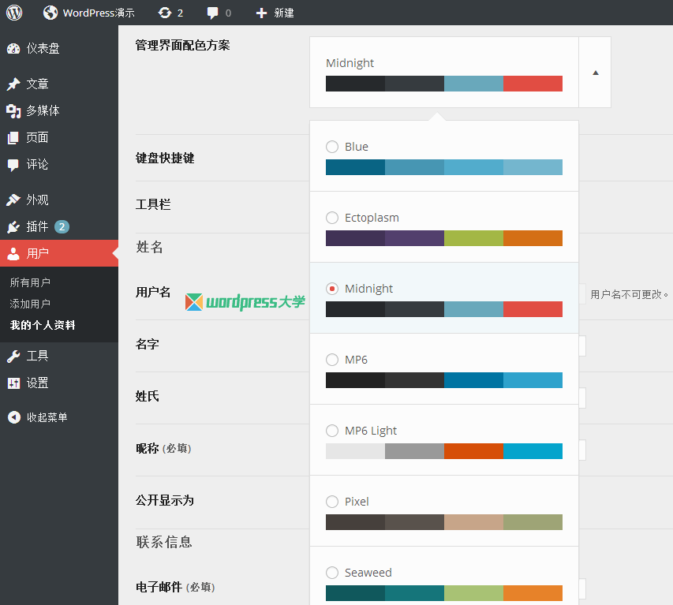The width and height of the screenshot is (673, 605).
Task: Click the Pixel scheme color palette strip
Action: point(444,522)
